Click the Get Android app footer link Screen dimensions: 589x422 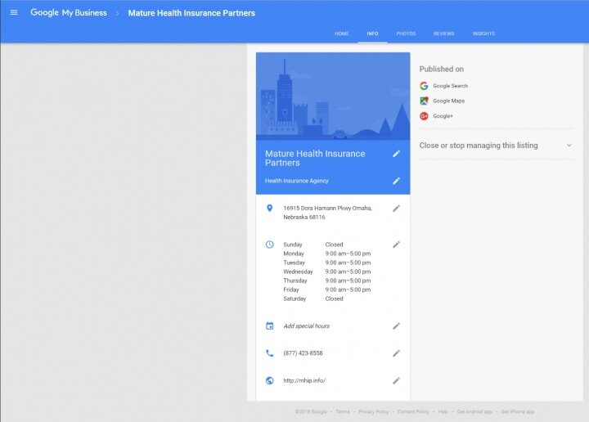coord(474,412)
